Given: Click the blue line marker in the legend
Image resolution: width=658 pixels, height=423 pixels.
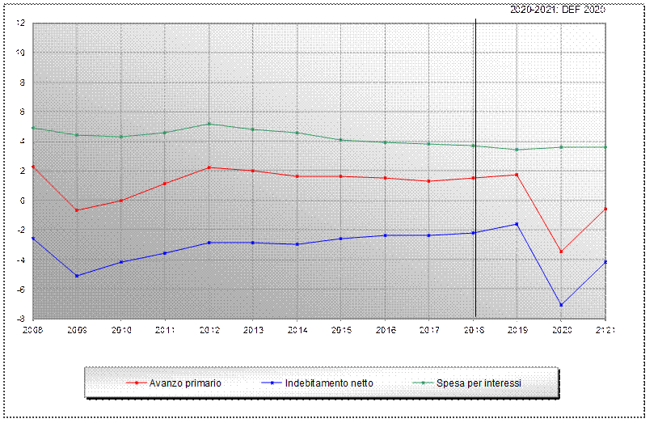Looking at the screenshot, I should [272, 383].
